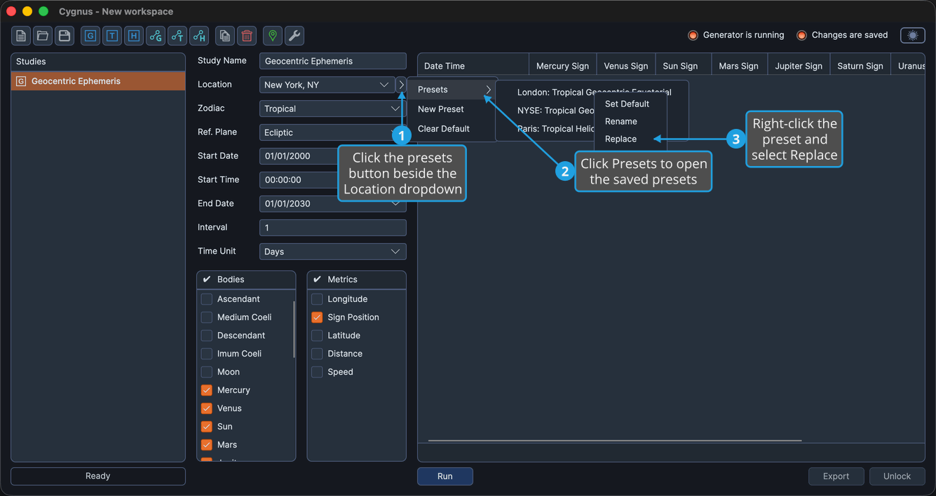936x496 pixels.
Task: Click the Date Time column header
Action: click(x=473, y=66)
